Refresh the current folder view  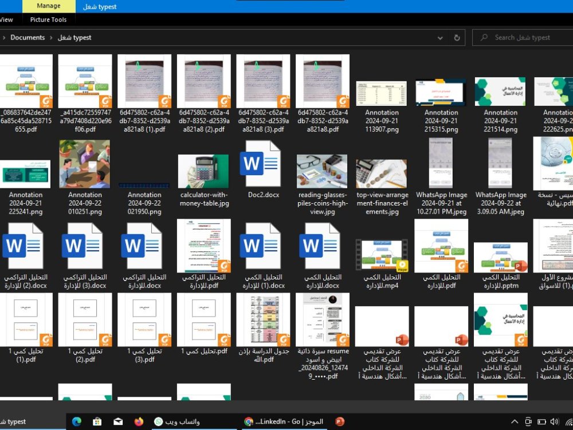click(457, 38)
